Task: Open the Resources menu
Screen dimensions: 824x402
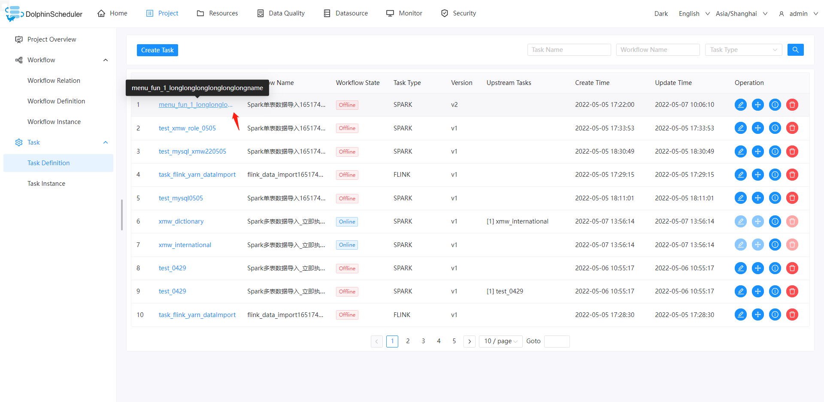Action: pos(217,13)
